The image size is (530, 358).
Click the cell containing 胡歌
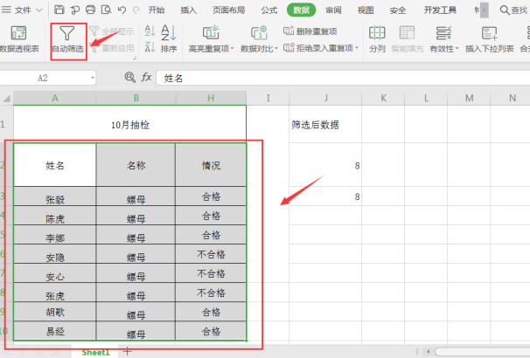(x=55, y=312)
